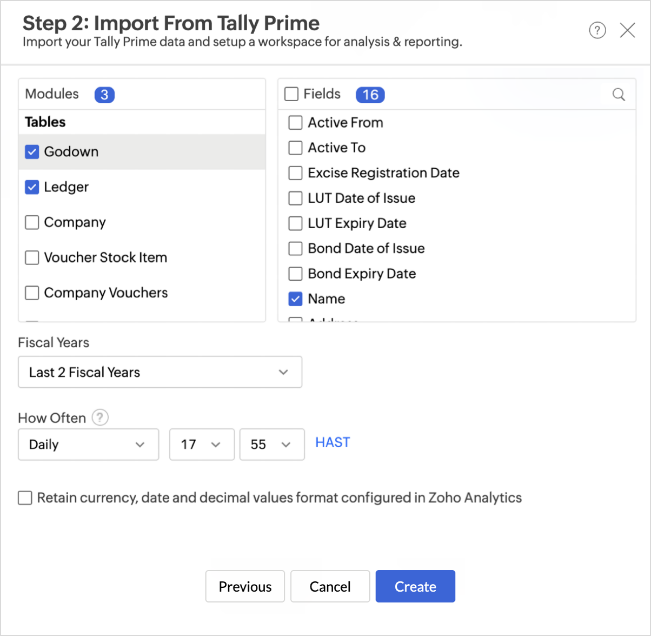Screen dimensions: 651x636
Task: Uncheck the Godown table checkbox
Action: (x=32, y=152)
